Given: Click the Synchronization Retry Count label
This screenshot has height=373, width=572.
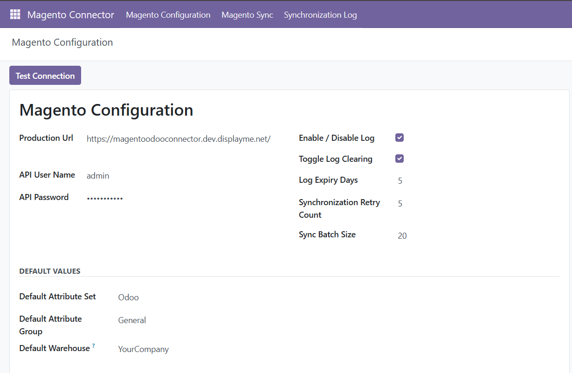Looking at the screenshot, I should coord(339,208).
